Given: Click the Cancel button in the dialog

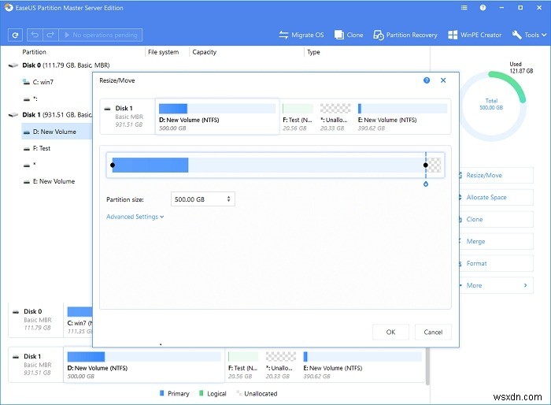Looking at the screenshot, I should (433, 332).
